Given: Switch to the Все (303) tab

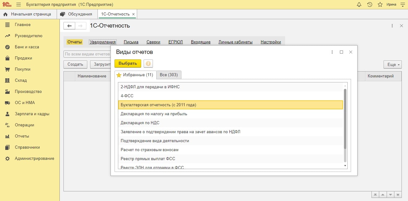Looking at the screenshot, I should [169, 75].
